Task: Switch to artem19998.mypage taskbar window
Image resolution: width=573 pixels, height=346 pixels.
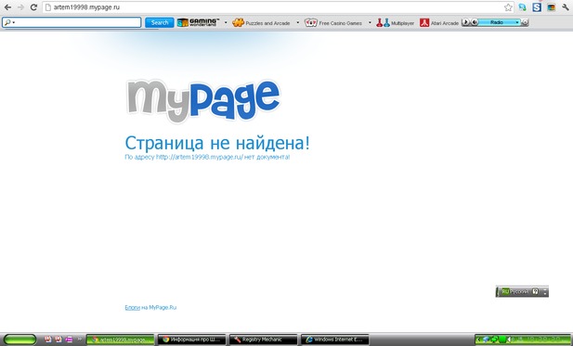Action: [x=121, y=340]
